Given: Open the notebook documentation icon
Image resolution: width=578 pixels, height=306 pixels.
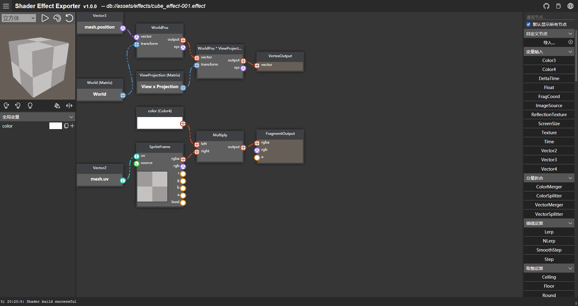Looking at the screenshot, I should [x=558, y=6].
